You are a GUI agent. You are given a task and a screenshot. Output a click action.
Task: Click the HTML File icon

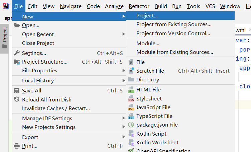[131, 90]
